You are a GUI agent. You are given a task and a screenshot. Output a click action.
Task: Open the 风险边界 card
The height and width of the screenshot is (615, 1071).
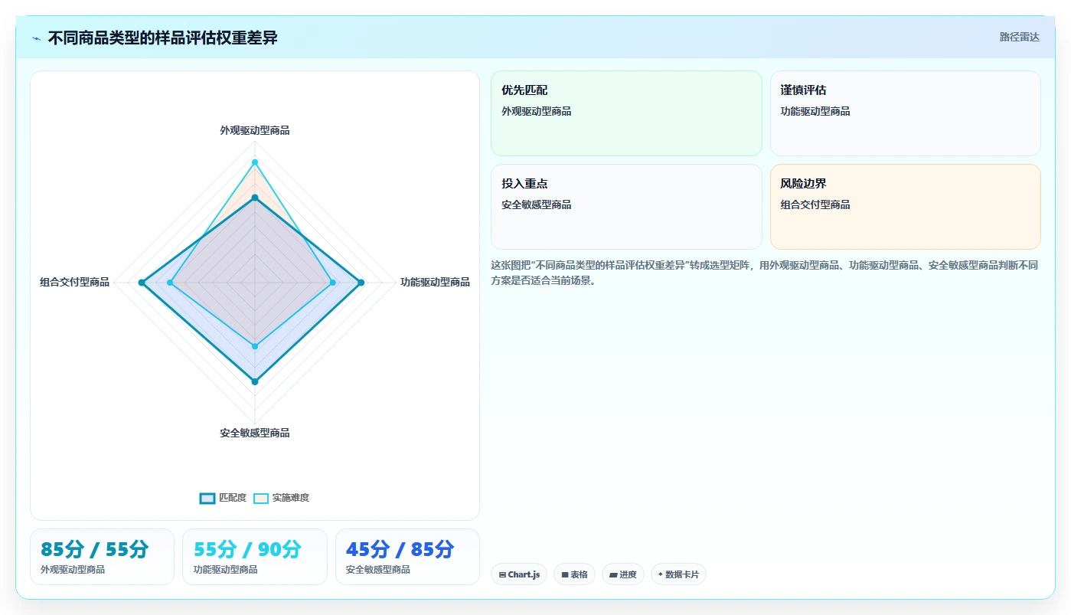click(906, 207)
